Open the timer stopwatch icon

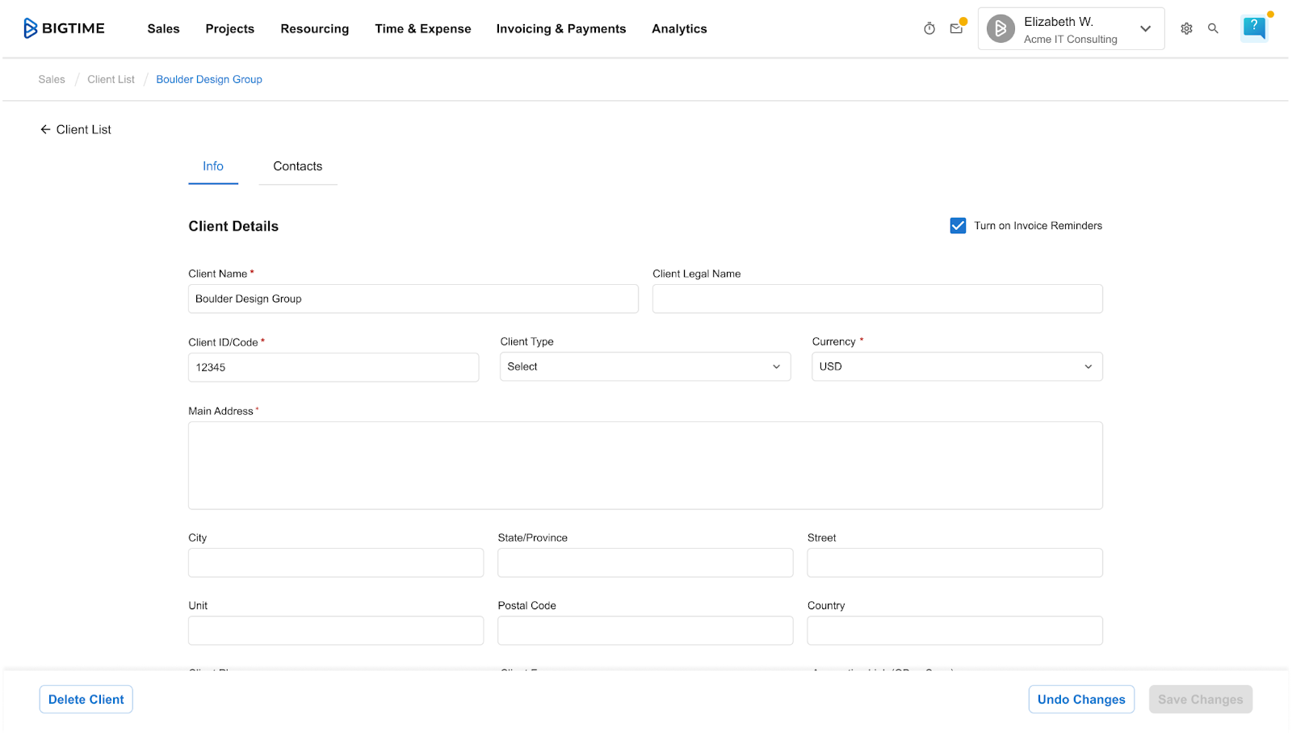[929, 28]
